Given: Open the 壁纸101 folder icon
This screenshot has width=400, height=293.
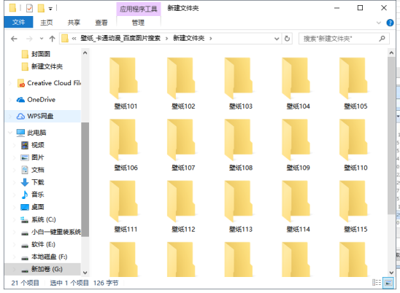Looking at the screenshot, I should coord(124,78).
